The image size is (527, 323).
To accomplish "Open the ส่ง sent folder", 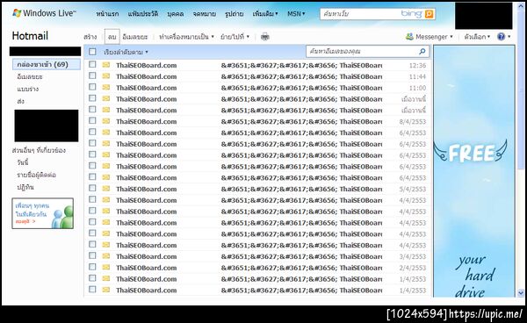I will (20, 101).
